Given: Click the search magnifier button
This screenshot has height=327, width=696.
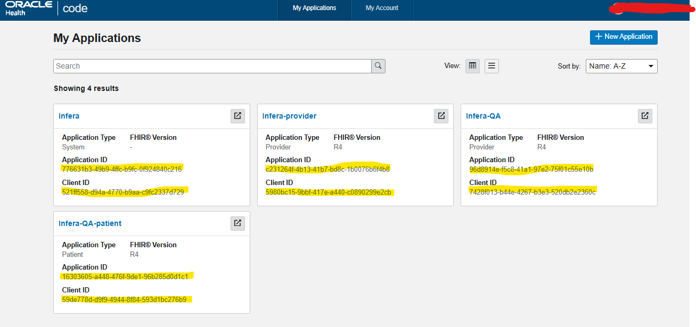Looking at the screenshot, I should coord(378,66).
